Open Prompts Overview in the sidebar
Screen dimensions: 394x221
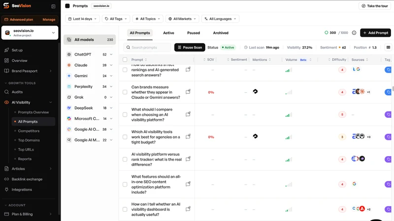[33, 112]
